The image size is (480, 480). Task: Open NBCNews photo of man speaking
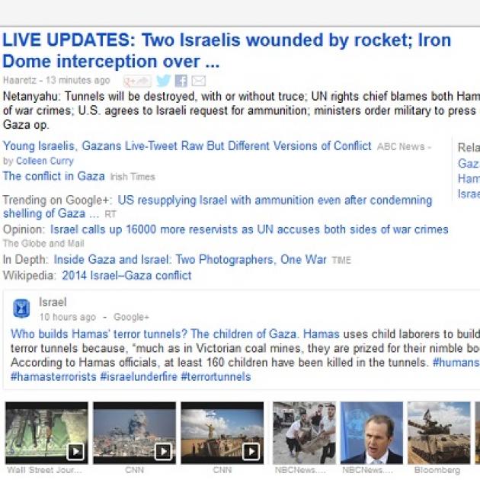372,433
